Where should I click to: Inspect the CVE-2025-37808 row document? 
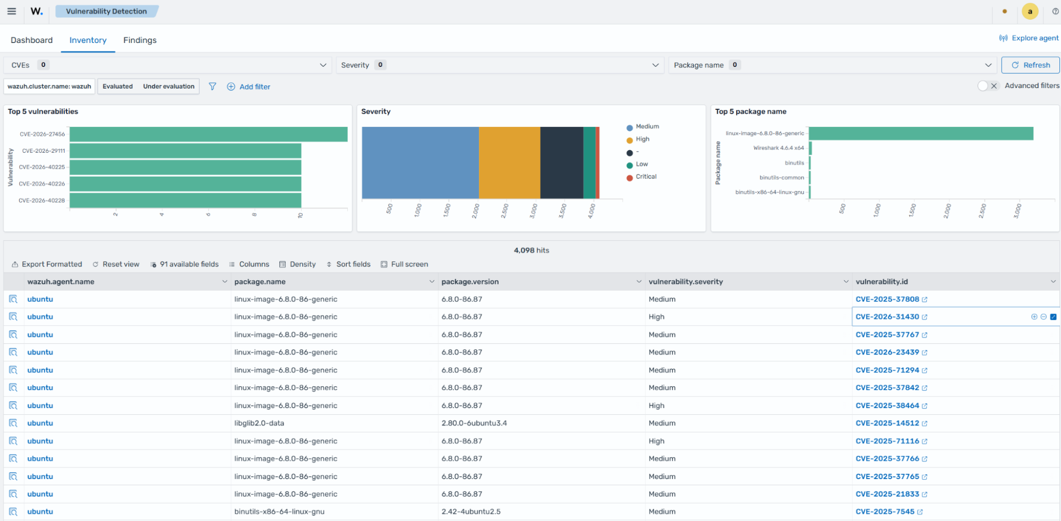pos(13,299)
